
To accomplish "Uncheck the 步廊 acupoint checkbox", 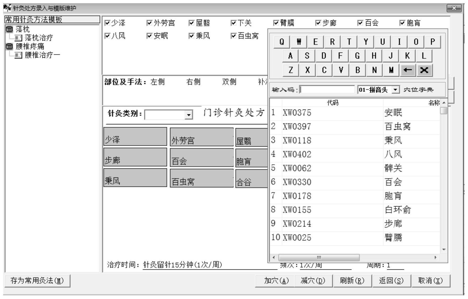I will pos(318,23).
